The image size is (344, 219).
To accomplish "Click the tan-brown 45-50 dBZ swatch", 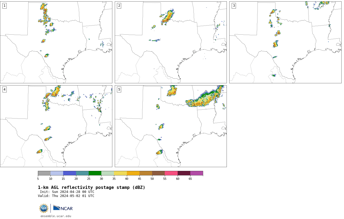I will pos(146,173).
